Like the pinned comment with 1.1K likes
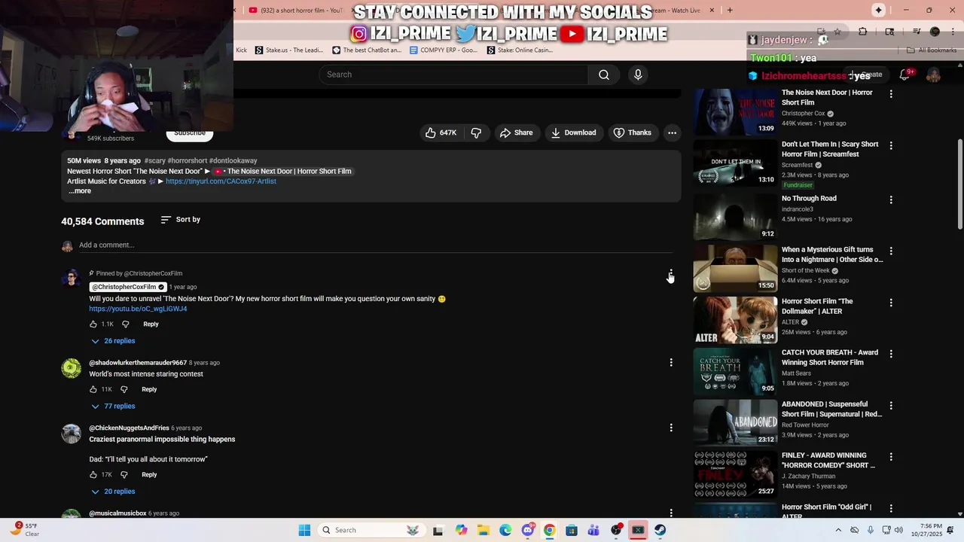This screenshot has height=542, width=964. click(x=93, y=324)
